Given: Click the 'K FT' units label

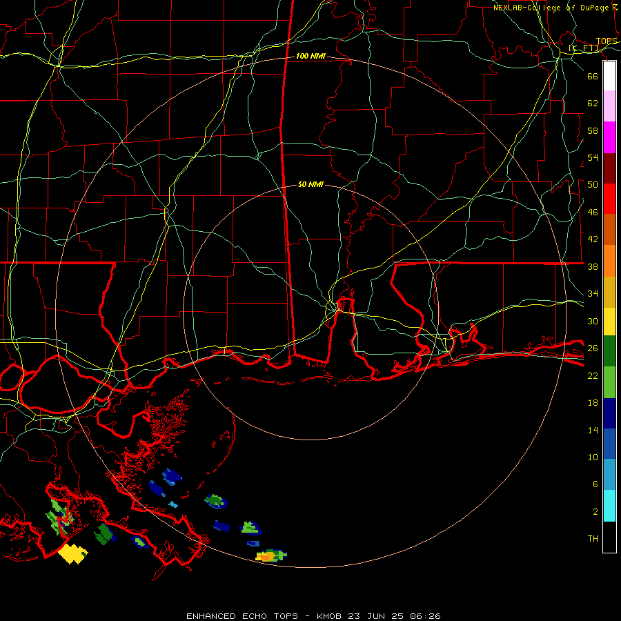Looking at the screenshot, I should tap(584, 48).
